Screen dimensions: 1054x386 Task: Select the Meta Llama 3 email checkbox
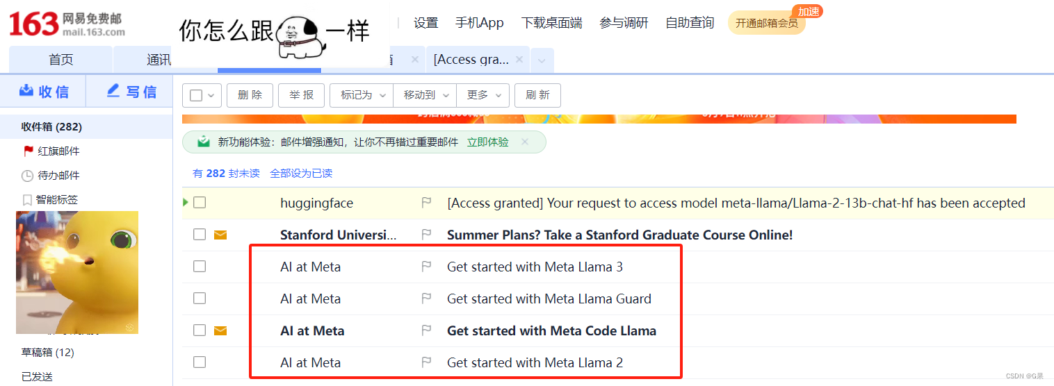pyautogui.click(x=200, y=267)
